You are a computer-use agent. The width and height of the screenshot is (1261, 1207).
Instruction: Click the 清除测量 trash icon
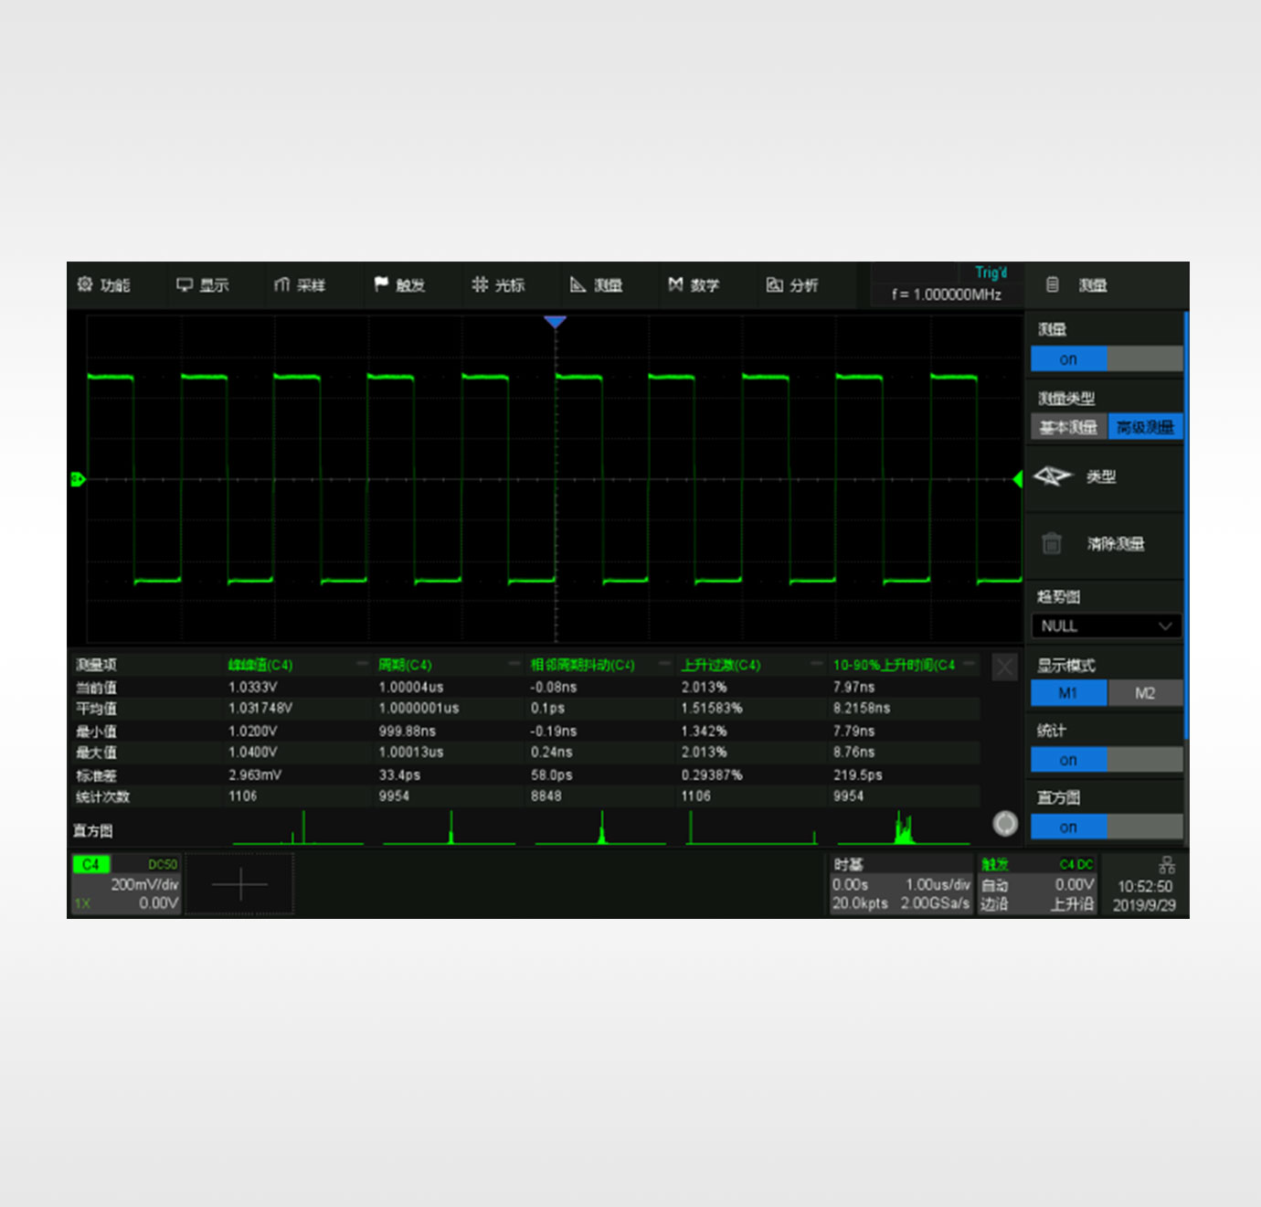[x=1052, y=544]
